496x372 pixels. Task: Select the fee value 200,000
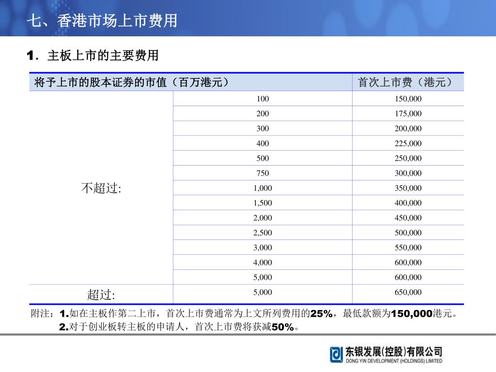408,128
